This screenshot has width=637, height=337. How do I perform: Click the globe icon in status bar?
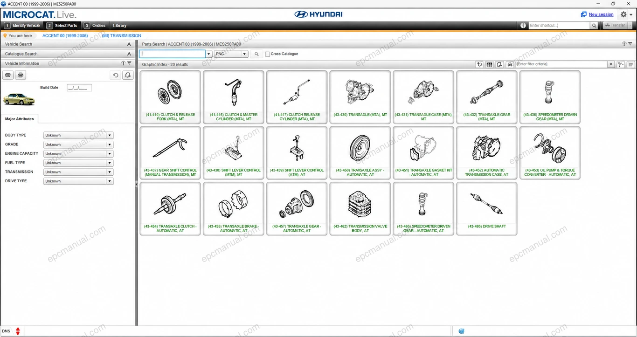pos(461,331)
